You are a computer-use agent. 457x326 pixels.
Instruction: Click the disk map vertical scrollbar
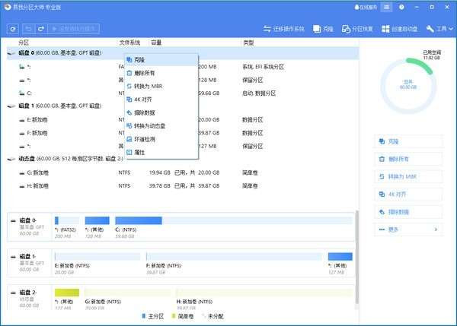356,259
